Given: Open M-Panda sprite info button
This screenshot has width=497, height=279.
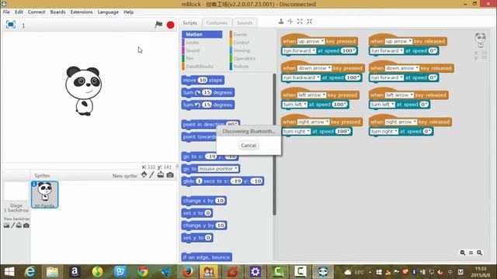Looking at the screenshot, I should point(34,184).
